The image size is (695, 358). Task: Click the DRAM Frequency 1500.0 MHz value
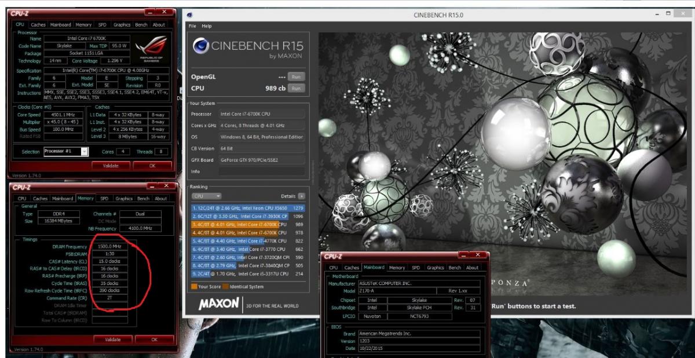[110, 246]
